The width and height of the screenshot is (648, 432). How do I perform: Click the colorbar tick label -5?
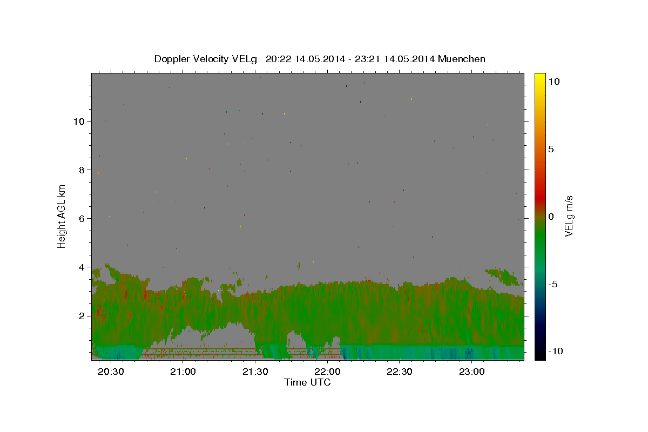pos(553,284)
